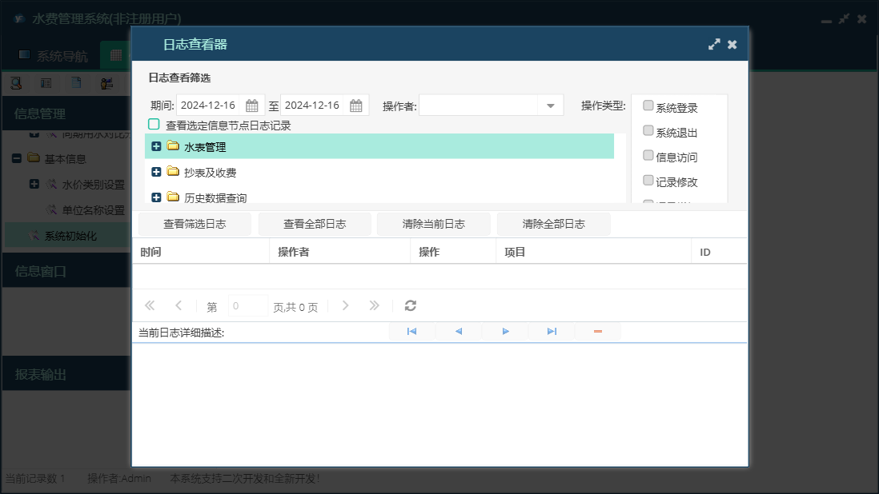Expand the 水表管理 tree node
Screen dimensions: 879x494
pyautogui.click(x=156, y=146)
